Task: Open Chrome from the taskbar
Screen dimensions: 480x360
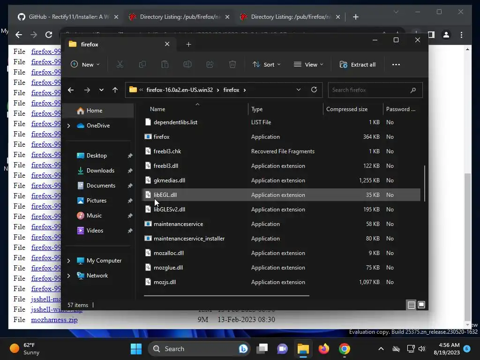Action: (344, 349)
